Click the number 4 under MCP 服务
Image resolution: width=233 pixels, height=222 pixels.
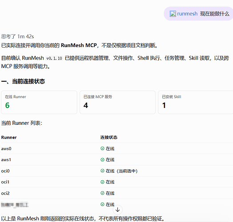86,105
